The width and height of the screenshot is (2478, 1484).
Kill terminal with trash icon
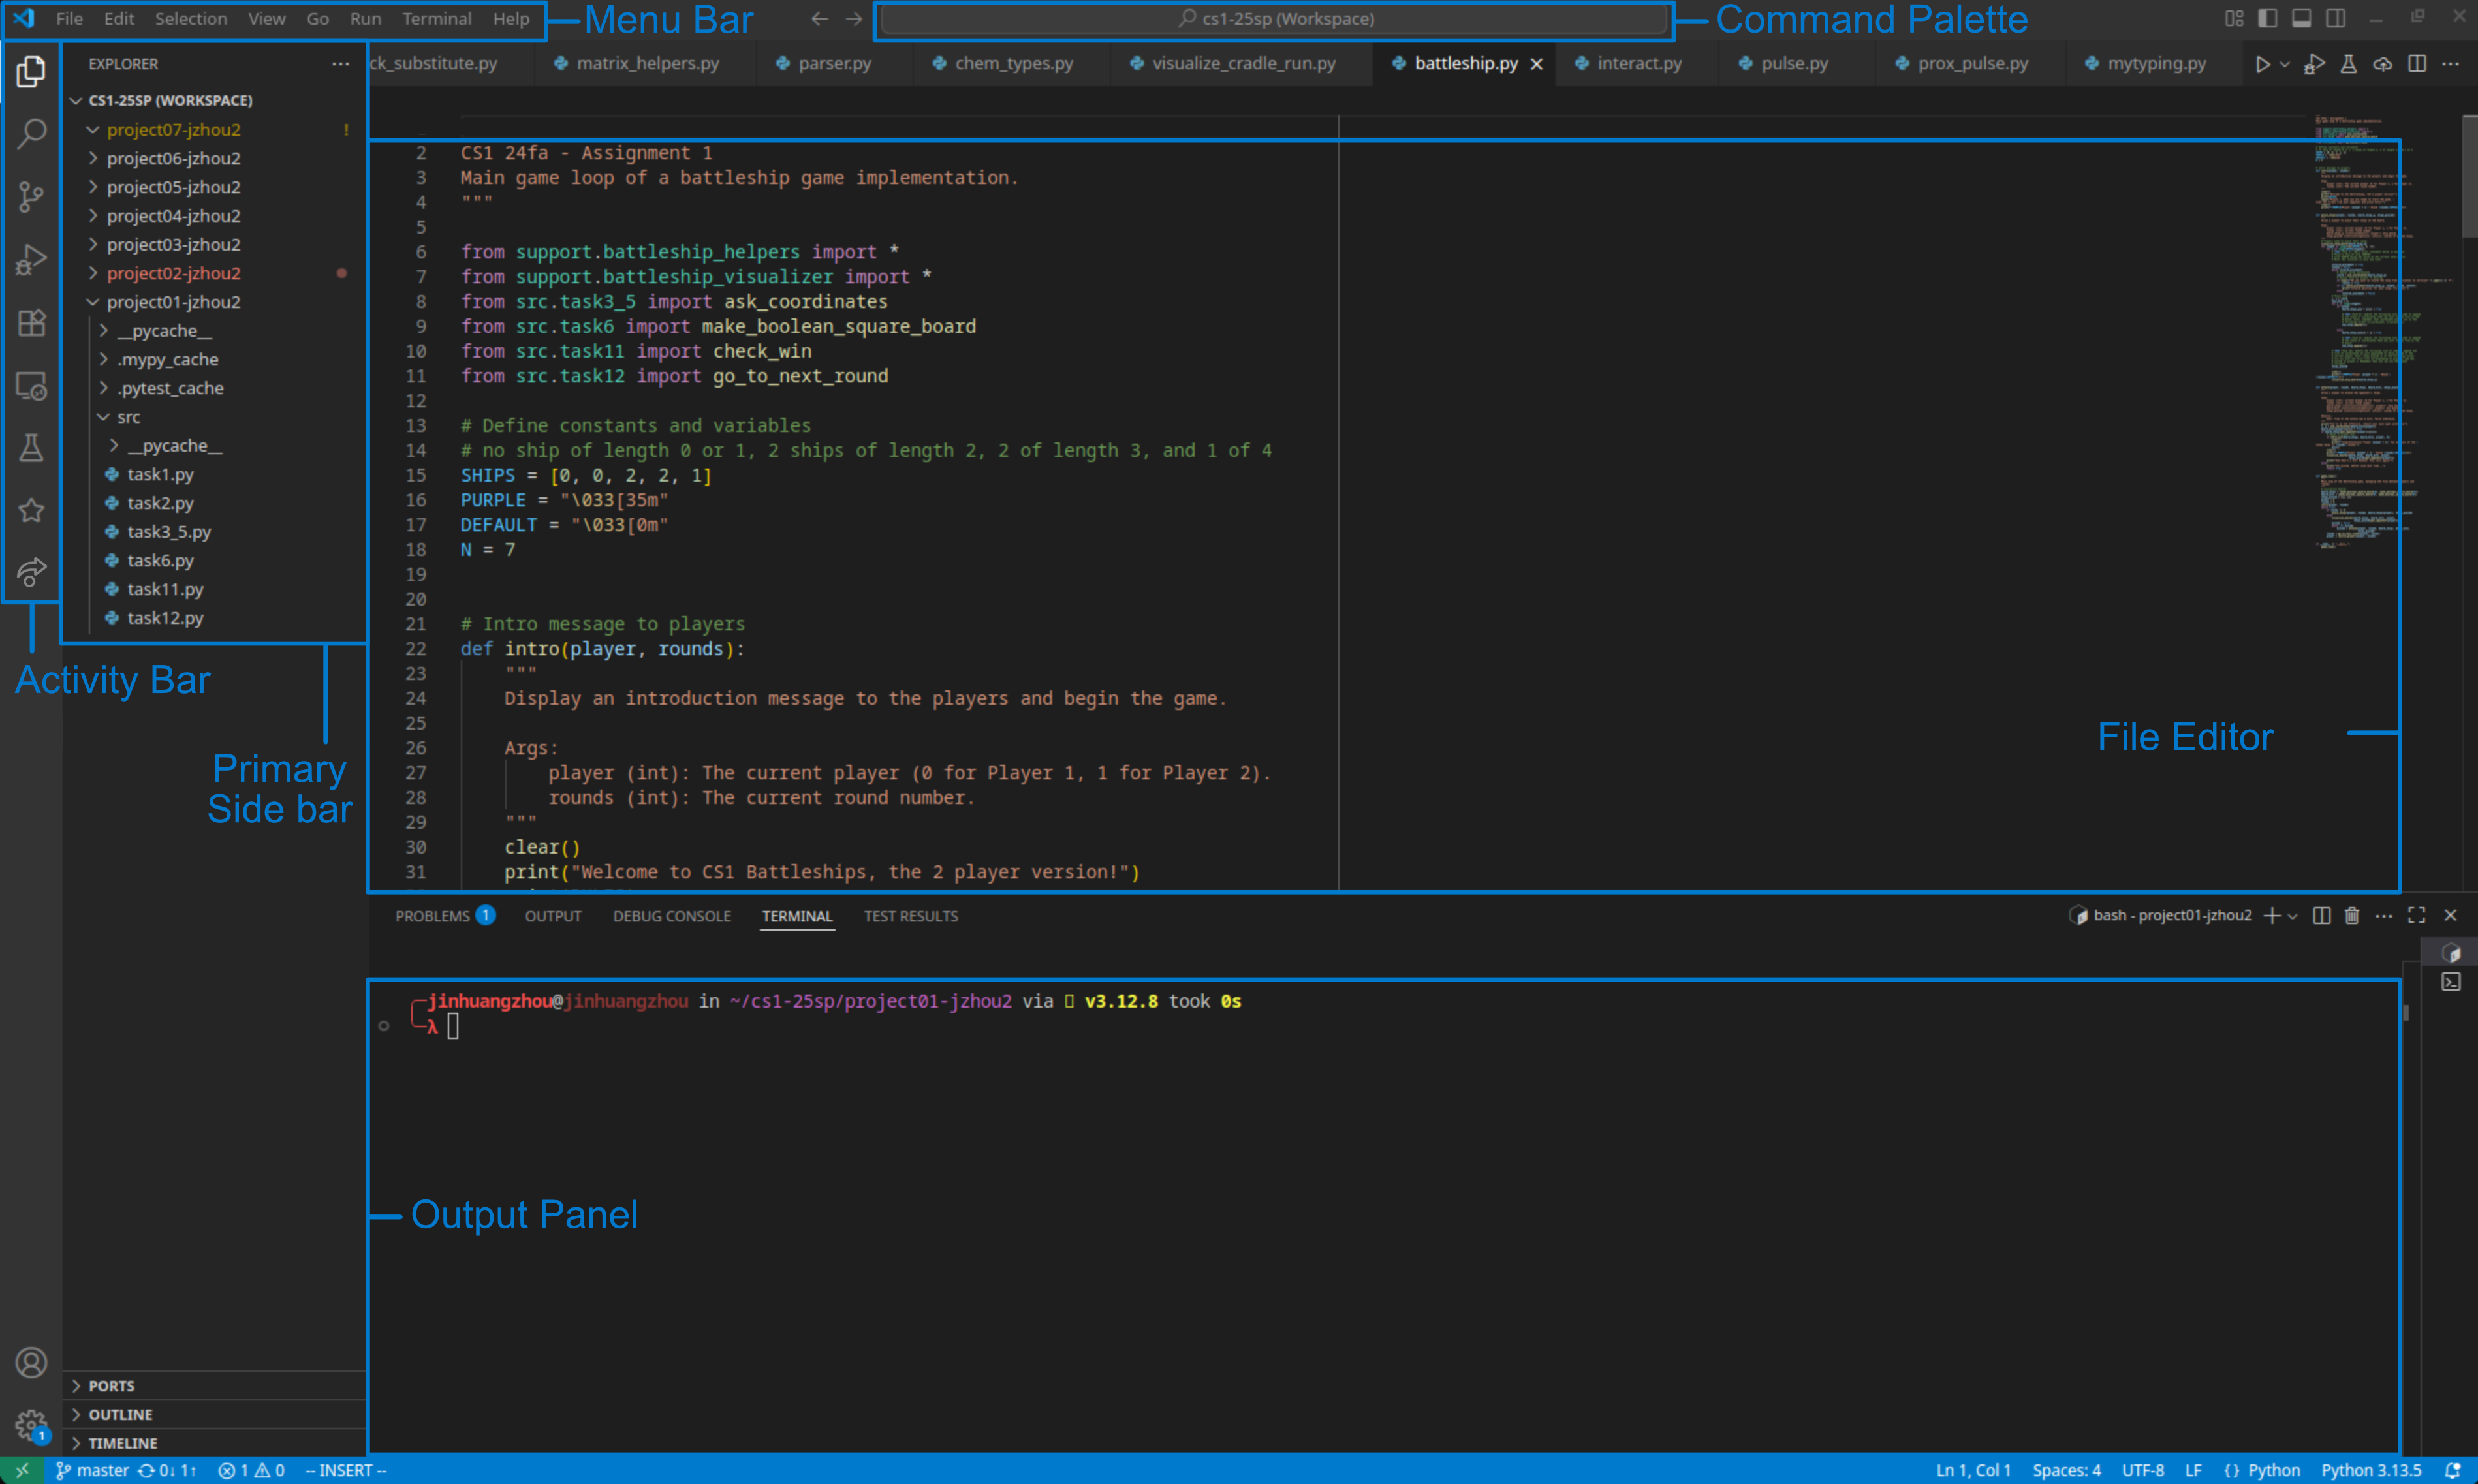tap(2352, 916)
